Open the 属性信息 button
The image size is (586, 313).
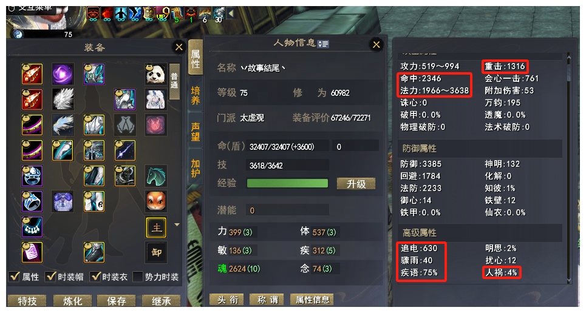point(313,300)
